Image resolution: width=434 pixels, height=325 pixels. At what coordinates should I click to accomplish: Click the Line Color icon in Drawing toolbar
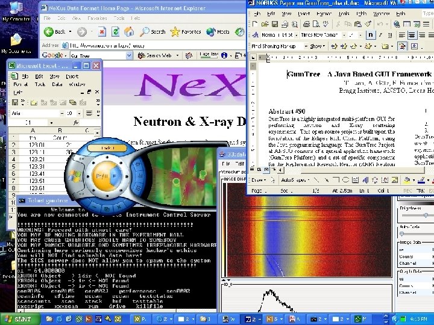tap(421, 180)
